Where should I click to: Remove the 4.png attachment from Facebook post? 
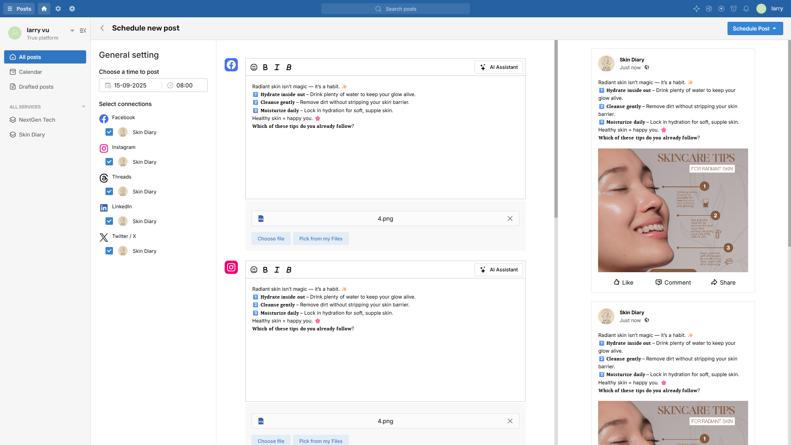(510, 219)
